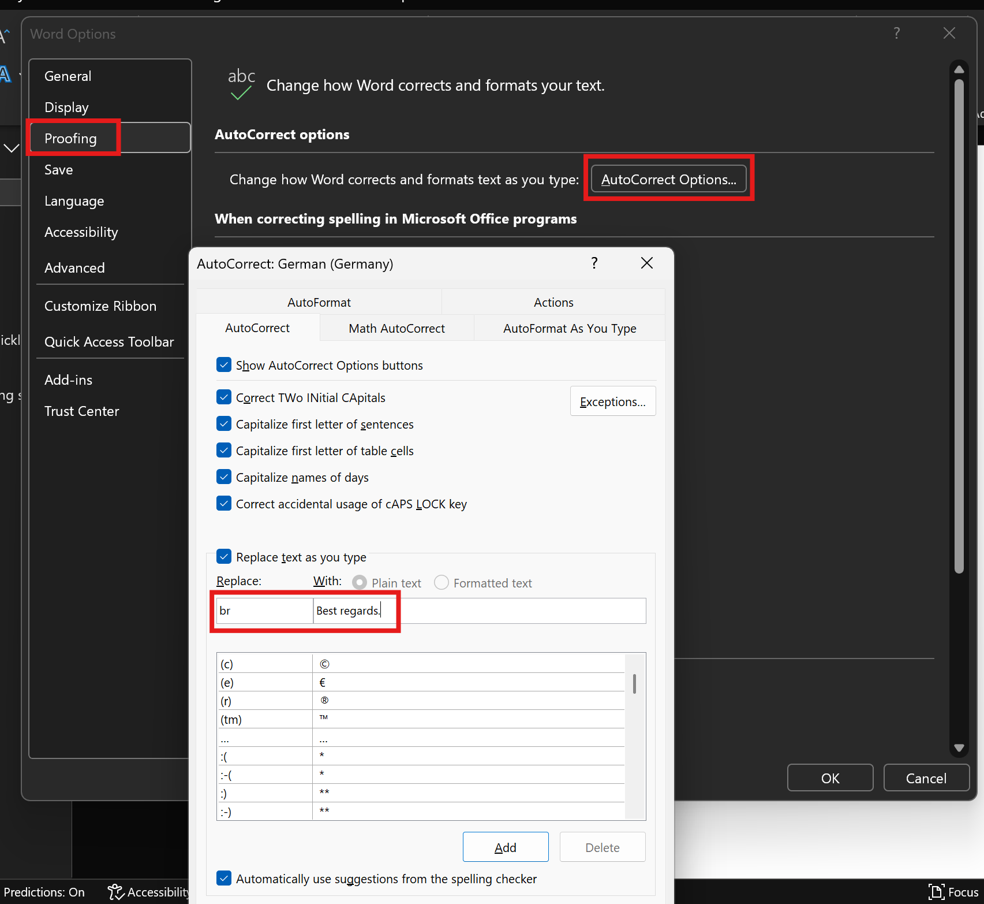The image size is (984, 904).
Task: Select the (tm) trademark entry row
Action: click(421, 719)
